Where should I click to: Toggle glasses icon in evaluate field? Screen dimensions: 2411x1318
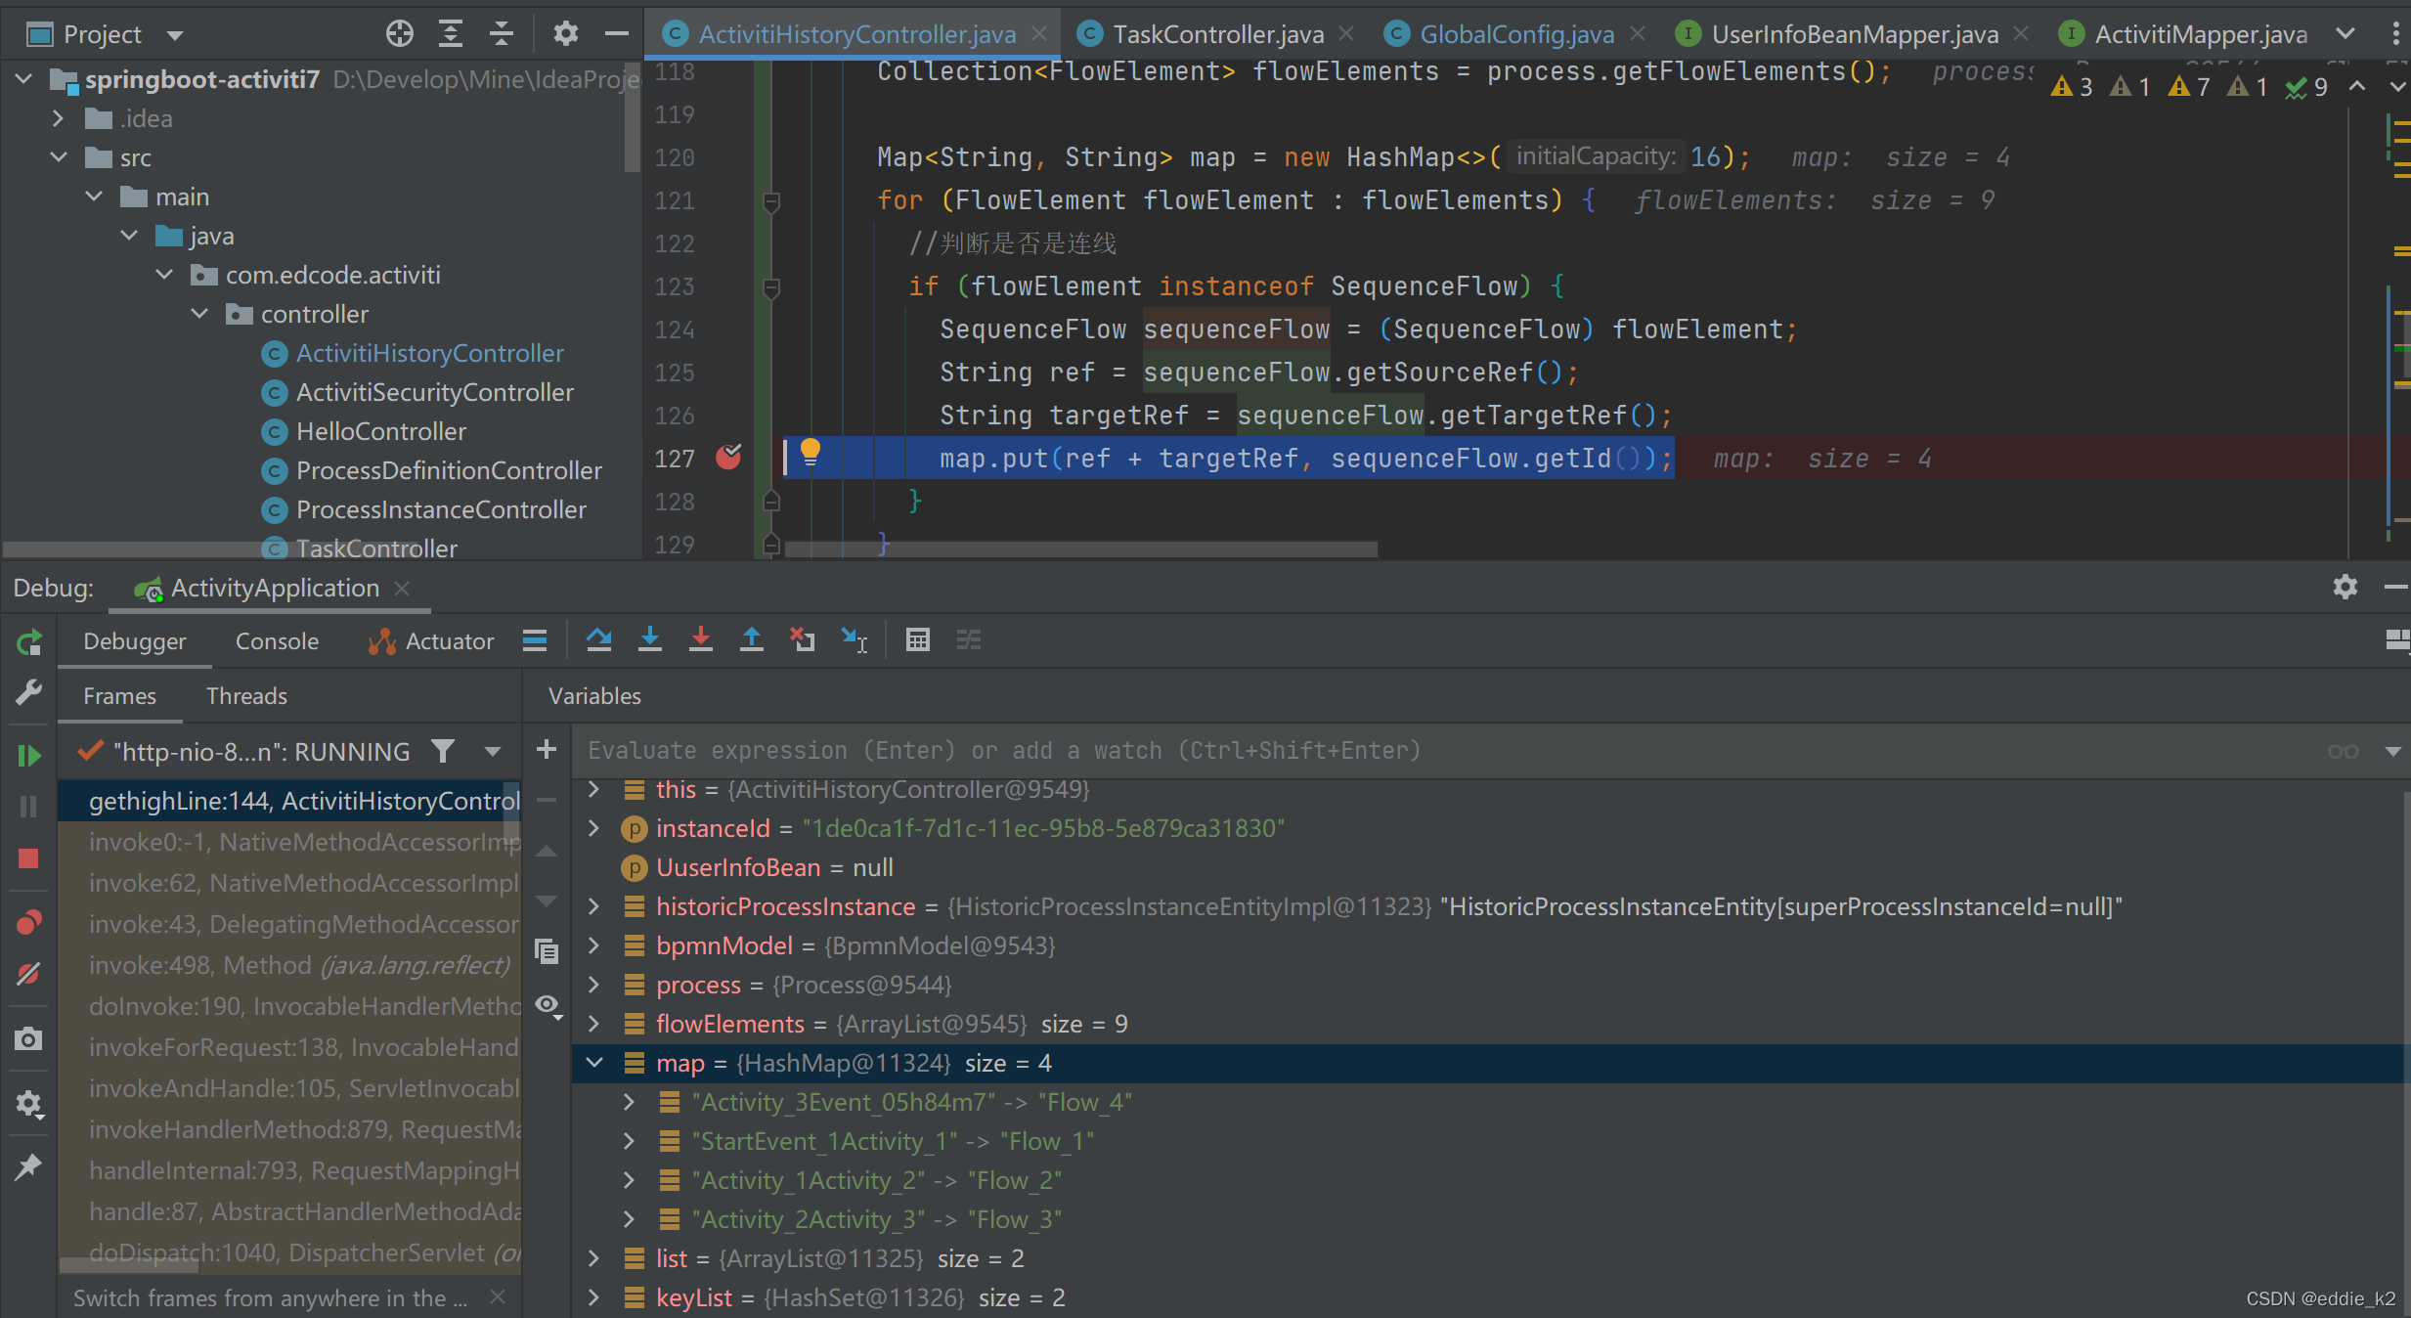click(x=2343, y=751)
